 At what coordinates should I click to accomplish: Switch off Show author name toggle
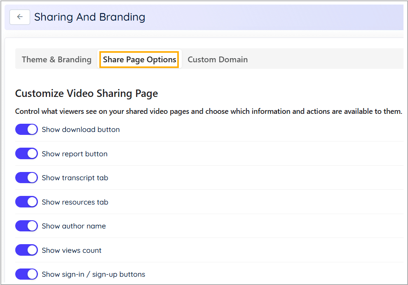[26, 226]
